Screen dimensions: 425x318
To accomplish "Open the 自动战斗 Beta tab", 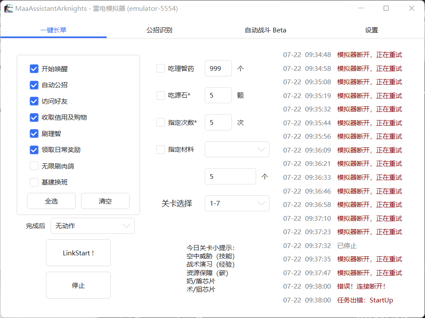I will coord(265,30).
